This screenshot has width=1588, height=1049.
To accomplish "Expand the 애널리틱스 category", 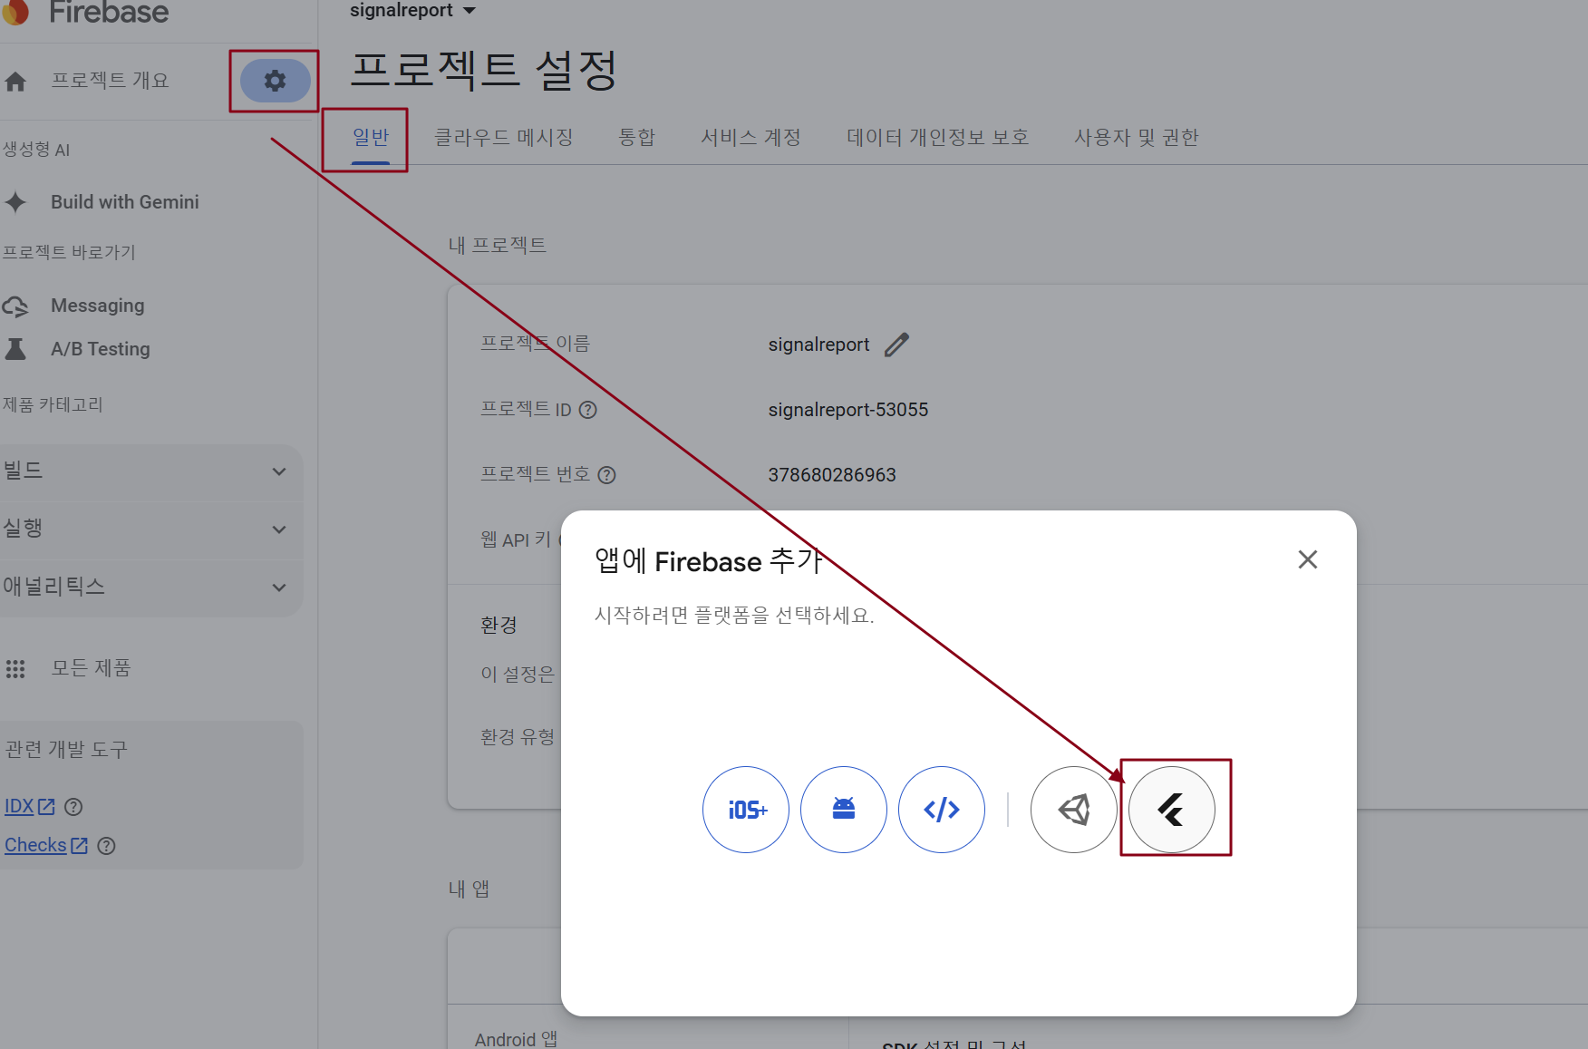I will coord(150,588).
